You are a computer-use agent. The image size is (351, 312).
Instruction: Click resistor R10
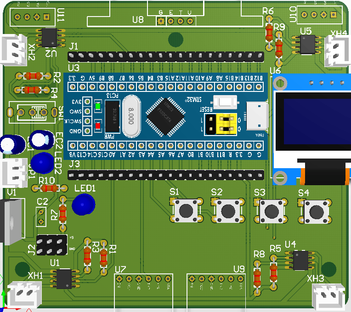(x=50, y=188)
